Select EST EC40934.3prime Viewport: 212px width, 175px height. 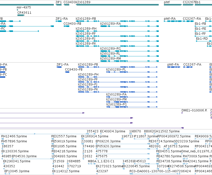tap(113, 131)
